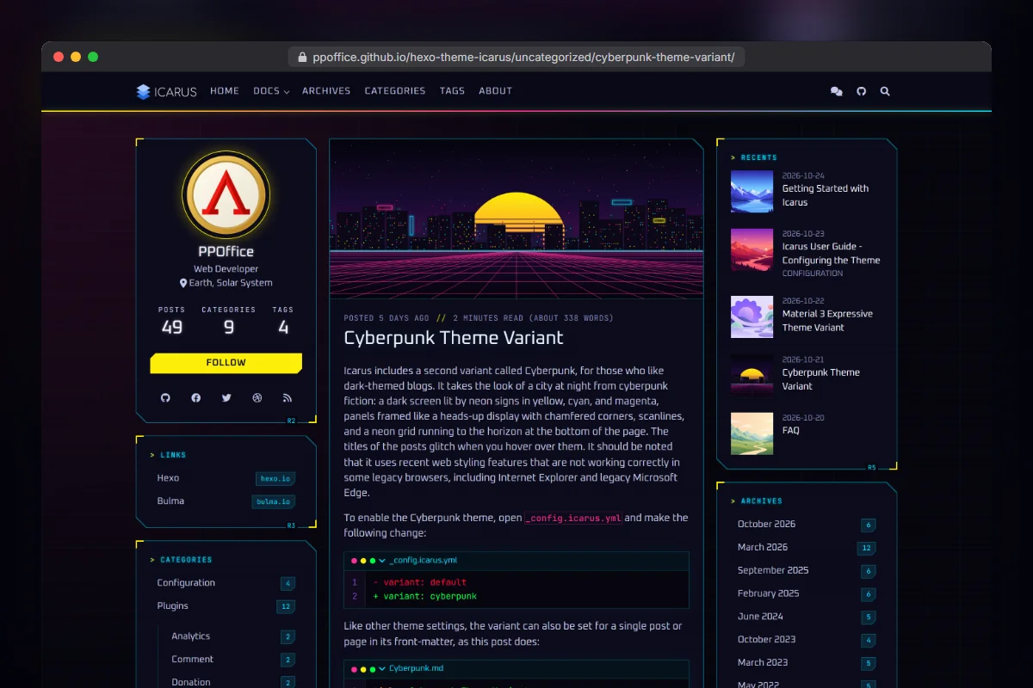Visit the profile card's GitHub icon

click(165, 397)
